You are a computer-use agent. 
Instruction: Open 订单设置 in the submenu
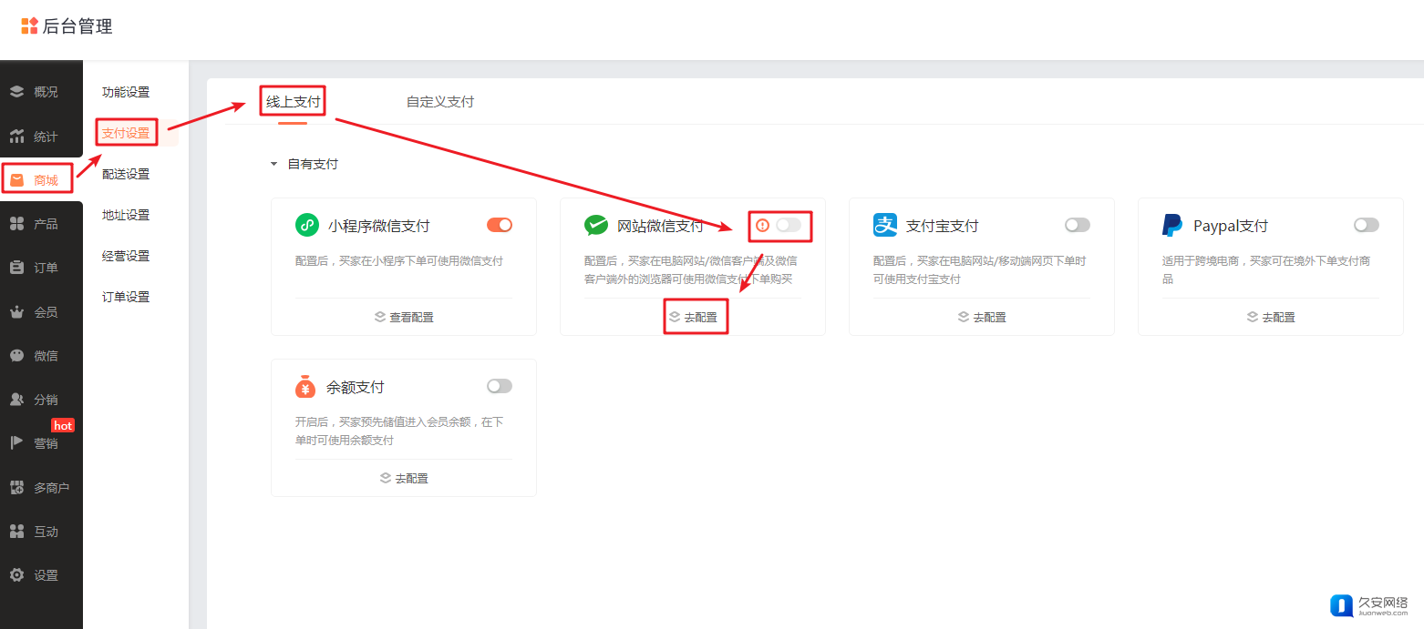click(126, 297)
